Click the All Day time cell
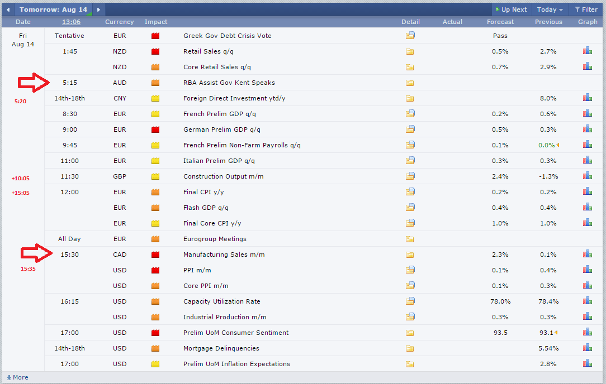 [x=69, y=239]
